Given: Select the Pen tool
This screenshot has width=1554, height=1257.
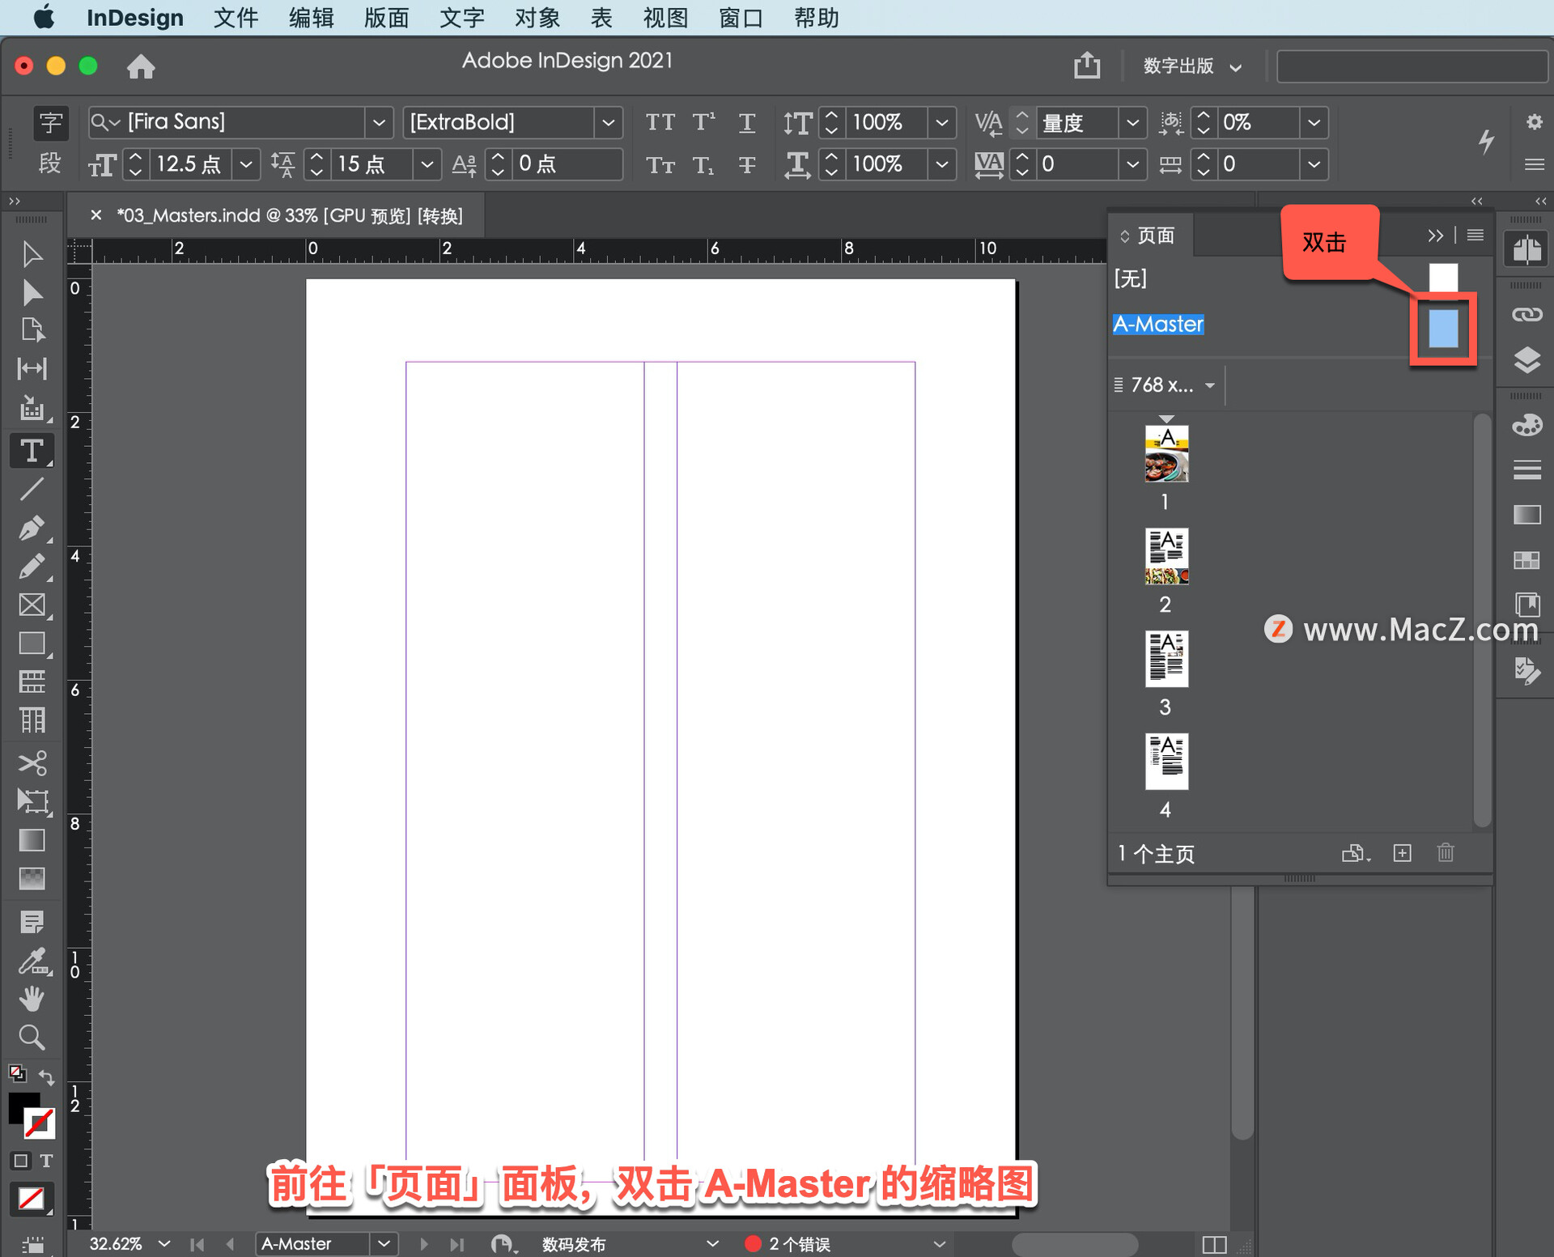Looking at the screenshot, I should [32, 528].
